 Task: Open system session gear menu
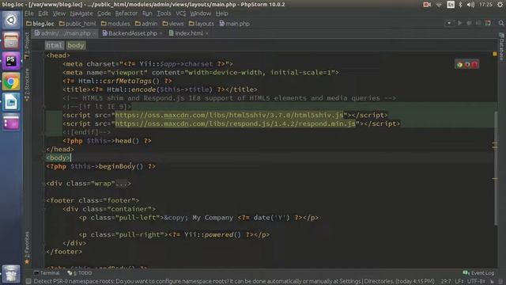coord(500,5)
